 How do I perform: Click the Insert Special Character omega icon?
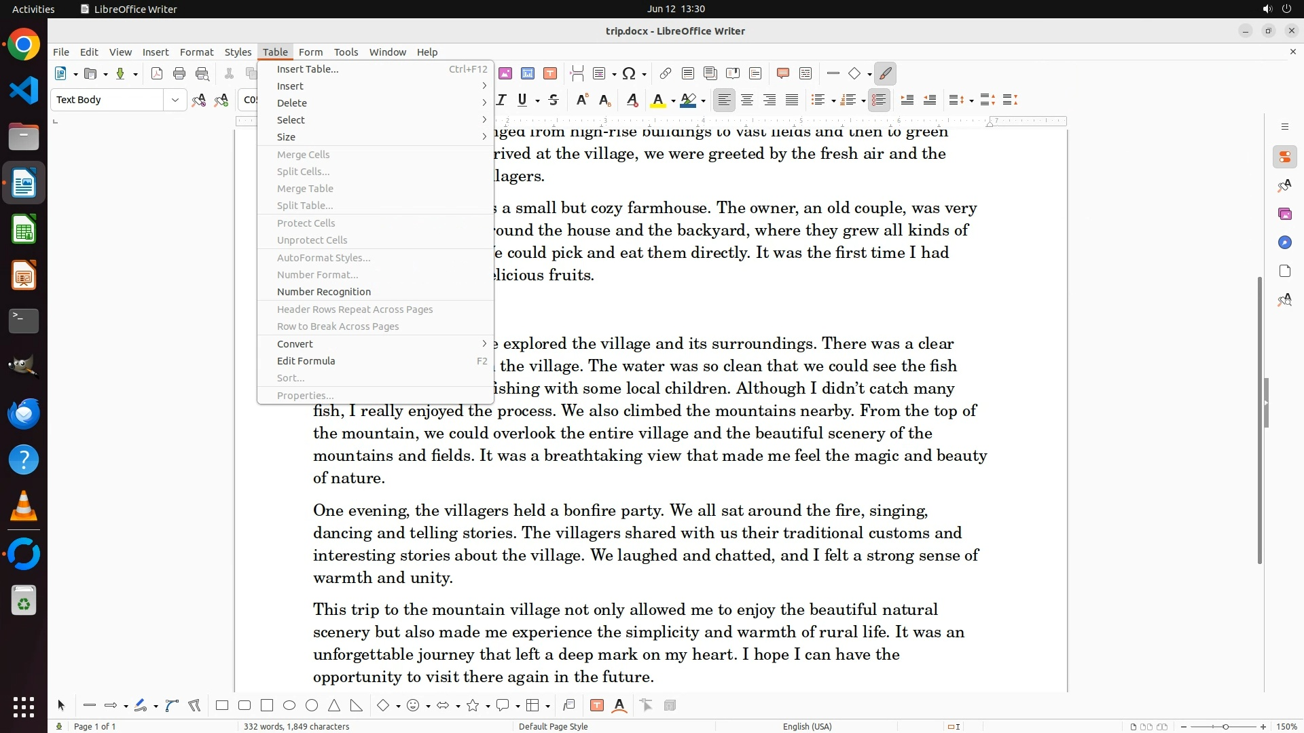(629, 73)
